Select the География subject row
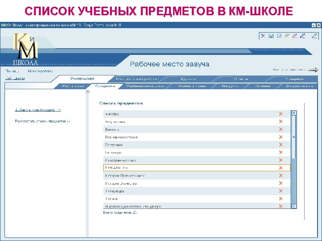322x241 pixels. point(197,145)
